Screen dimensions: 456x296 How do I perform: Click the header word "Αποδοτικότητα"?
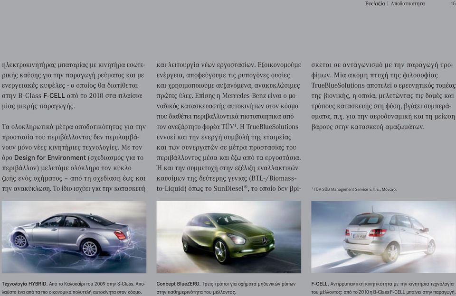click(x=408, y=4)
